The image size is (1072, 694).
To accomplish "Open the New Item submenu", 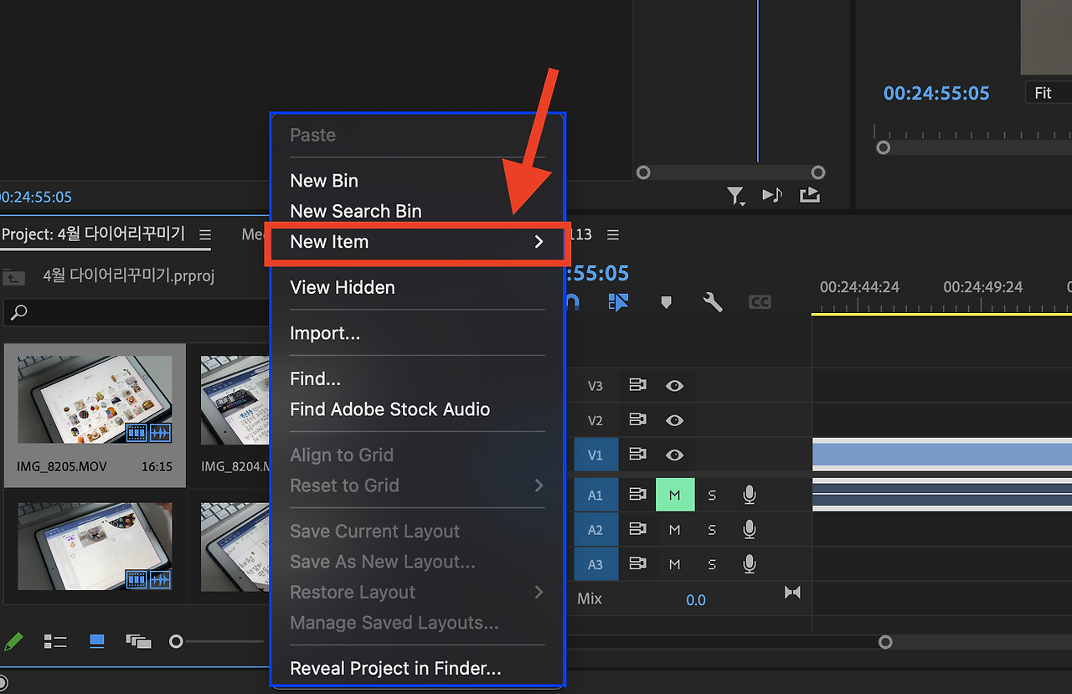I will tap(417, 242).
